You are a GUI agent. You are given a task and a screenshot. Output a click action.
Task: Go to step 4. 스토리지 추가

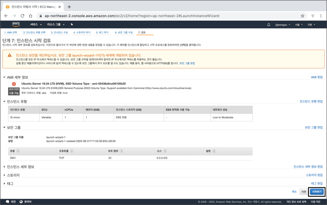point(82,33)
